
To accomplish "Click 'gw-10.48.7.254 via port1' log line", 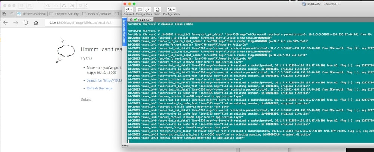I will coord(217,55).
